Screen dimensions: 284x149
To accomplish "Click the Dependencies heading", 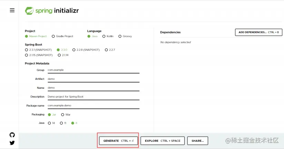I will tap(170, 32).
